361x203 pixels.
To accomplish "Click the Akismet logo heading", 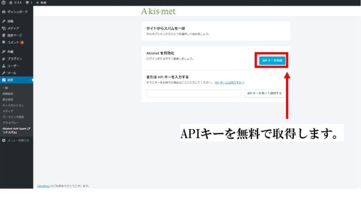I will point(158,11).
